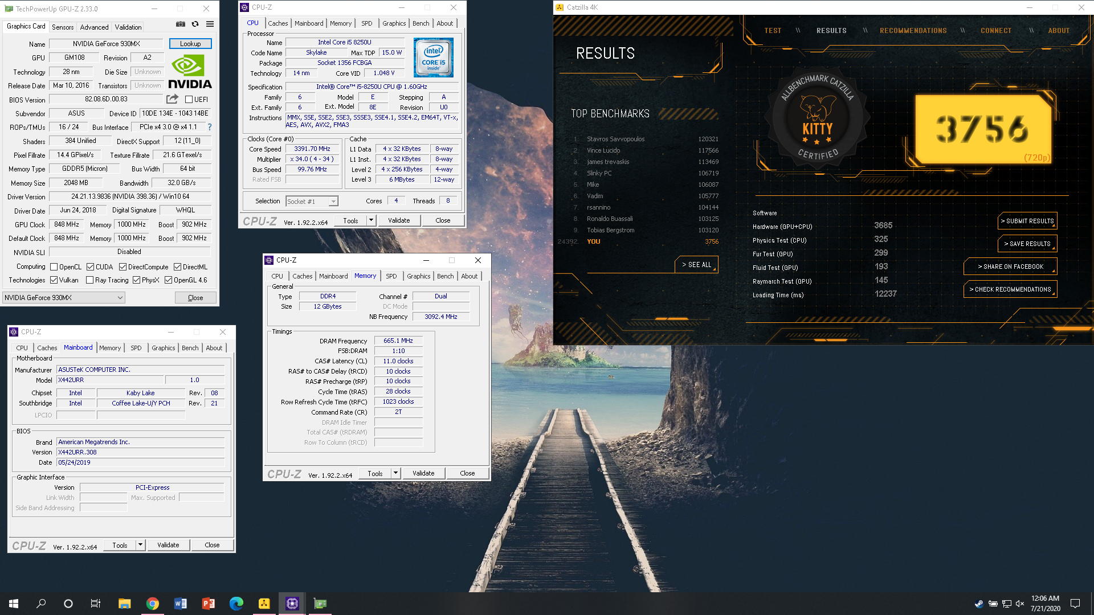The image size is (1094, 615).
Task: Open the GPU-Z hamburger menu
Action: [210, 24]
